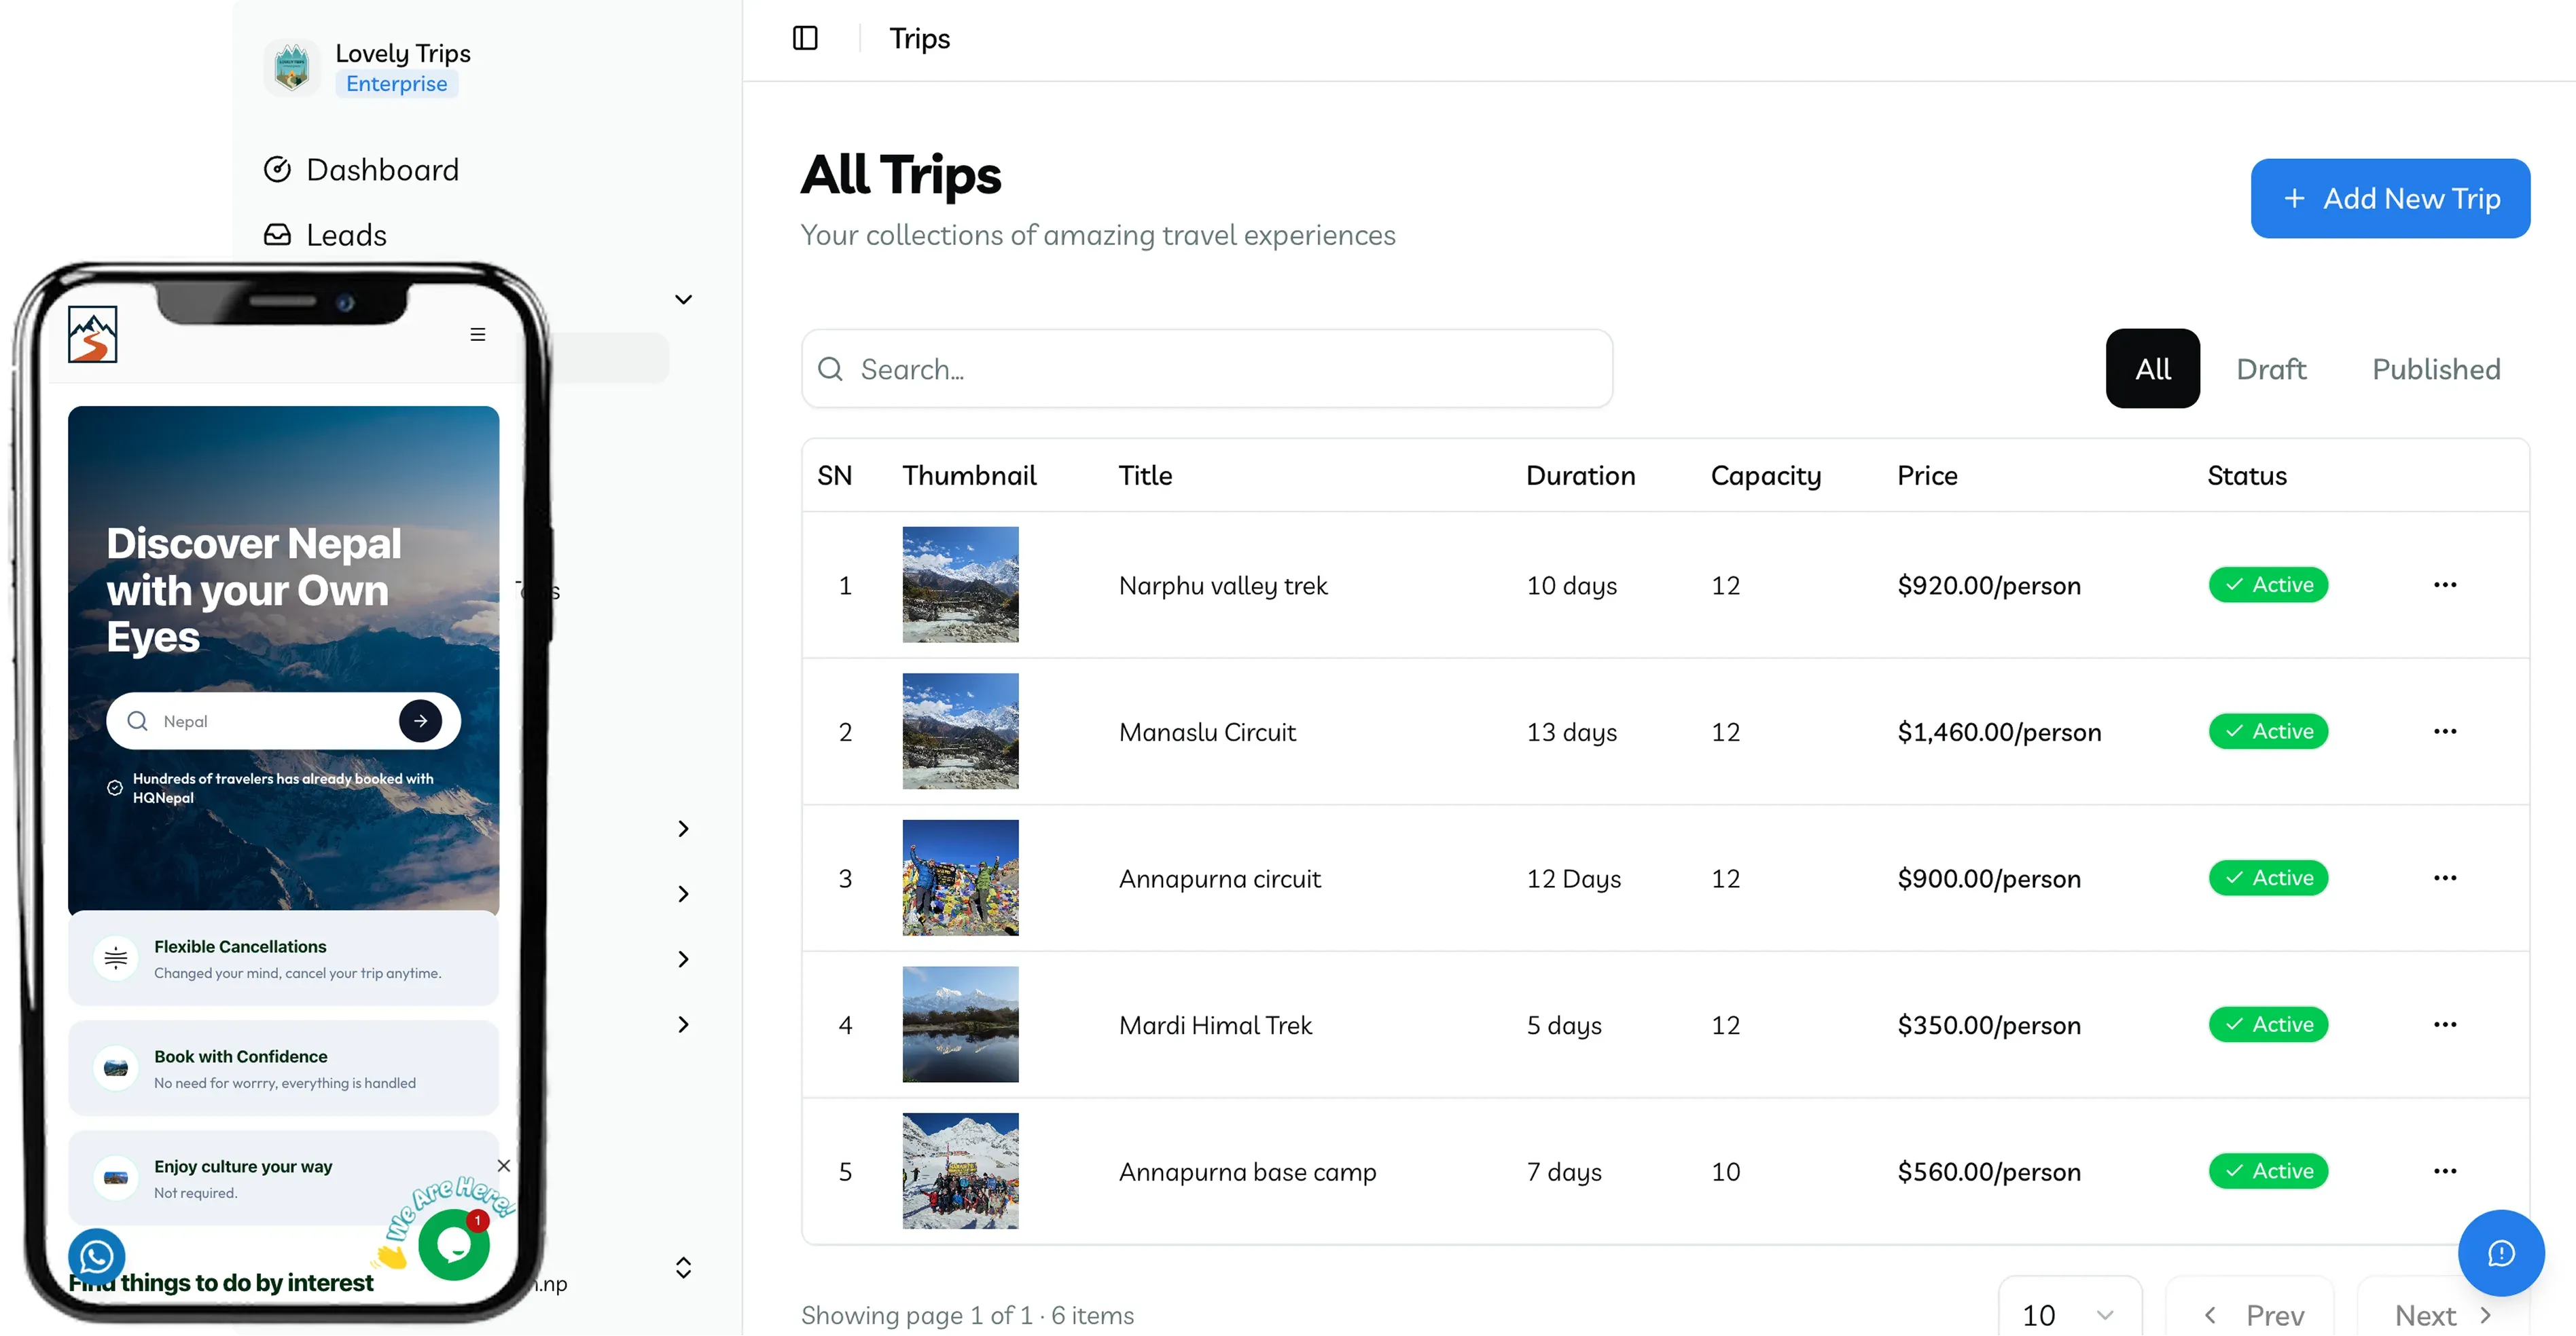
Task: Open the green live chat bubble
Action: (x=453, y=1244)
